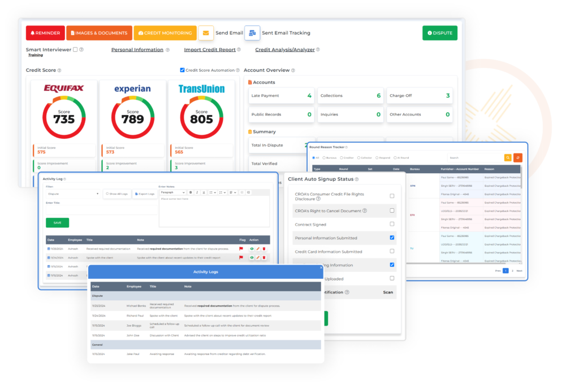The height and width of the screenshot is (386, 579).
Task: Click the Export Logs button
Action: 144,193
